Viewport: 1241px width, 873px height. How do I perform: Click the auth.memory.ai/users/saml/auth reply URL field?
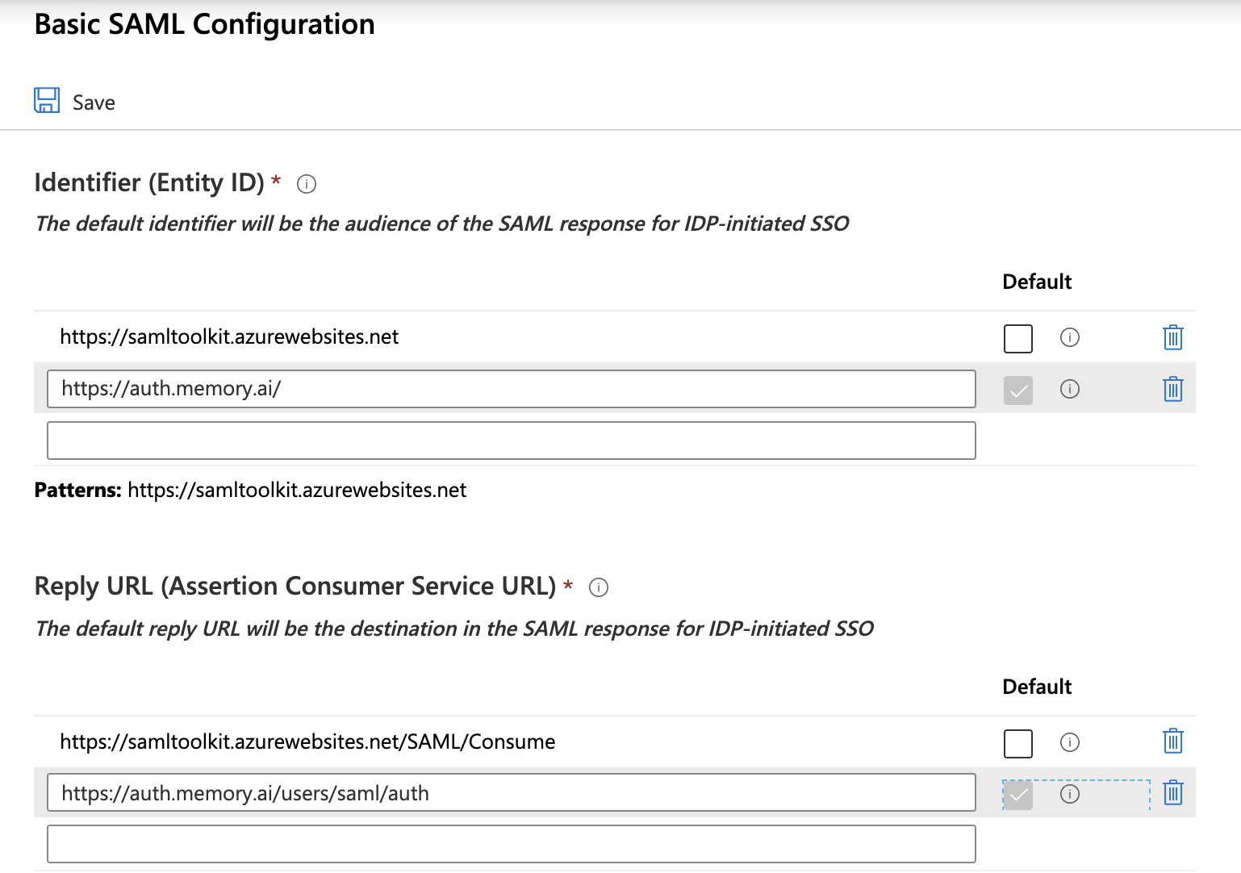511,793
